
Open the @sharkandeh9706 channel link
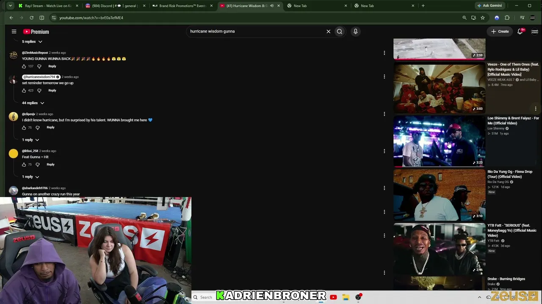35,188
